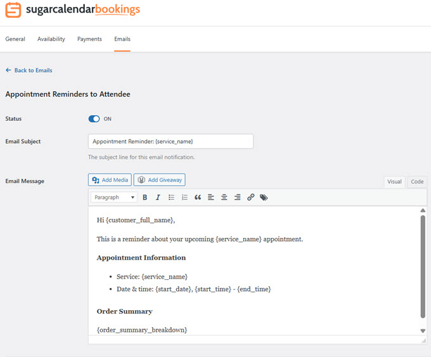Apply blockquote formatting
431x357 pixels.
(198, 197)
